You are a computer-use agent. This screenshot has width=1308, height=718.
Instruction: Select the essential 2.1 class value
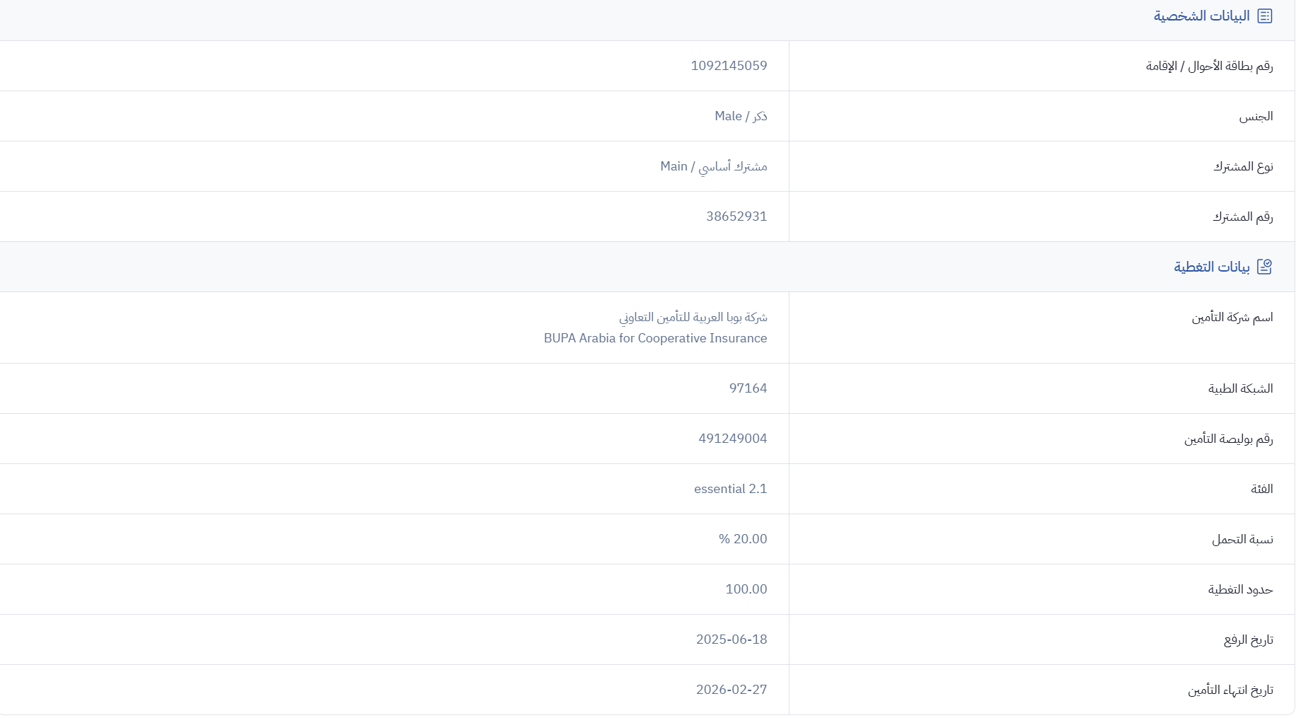[x=730, y=489]
